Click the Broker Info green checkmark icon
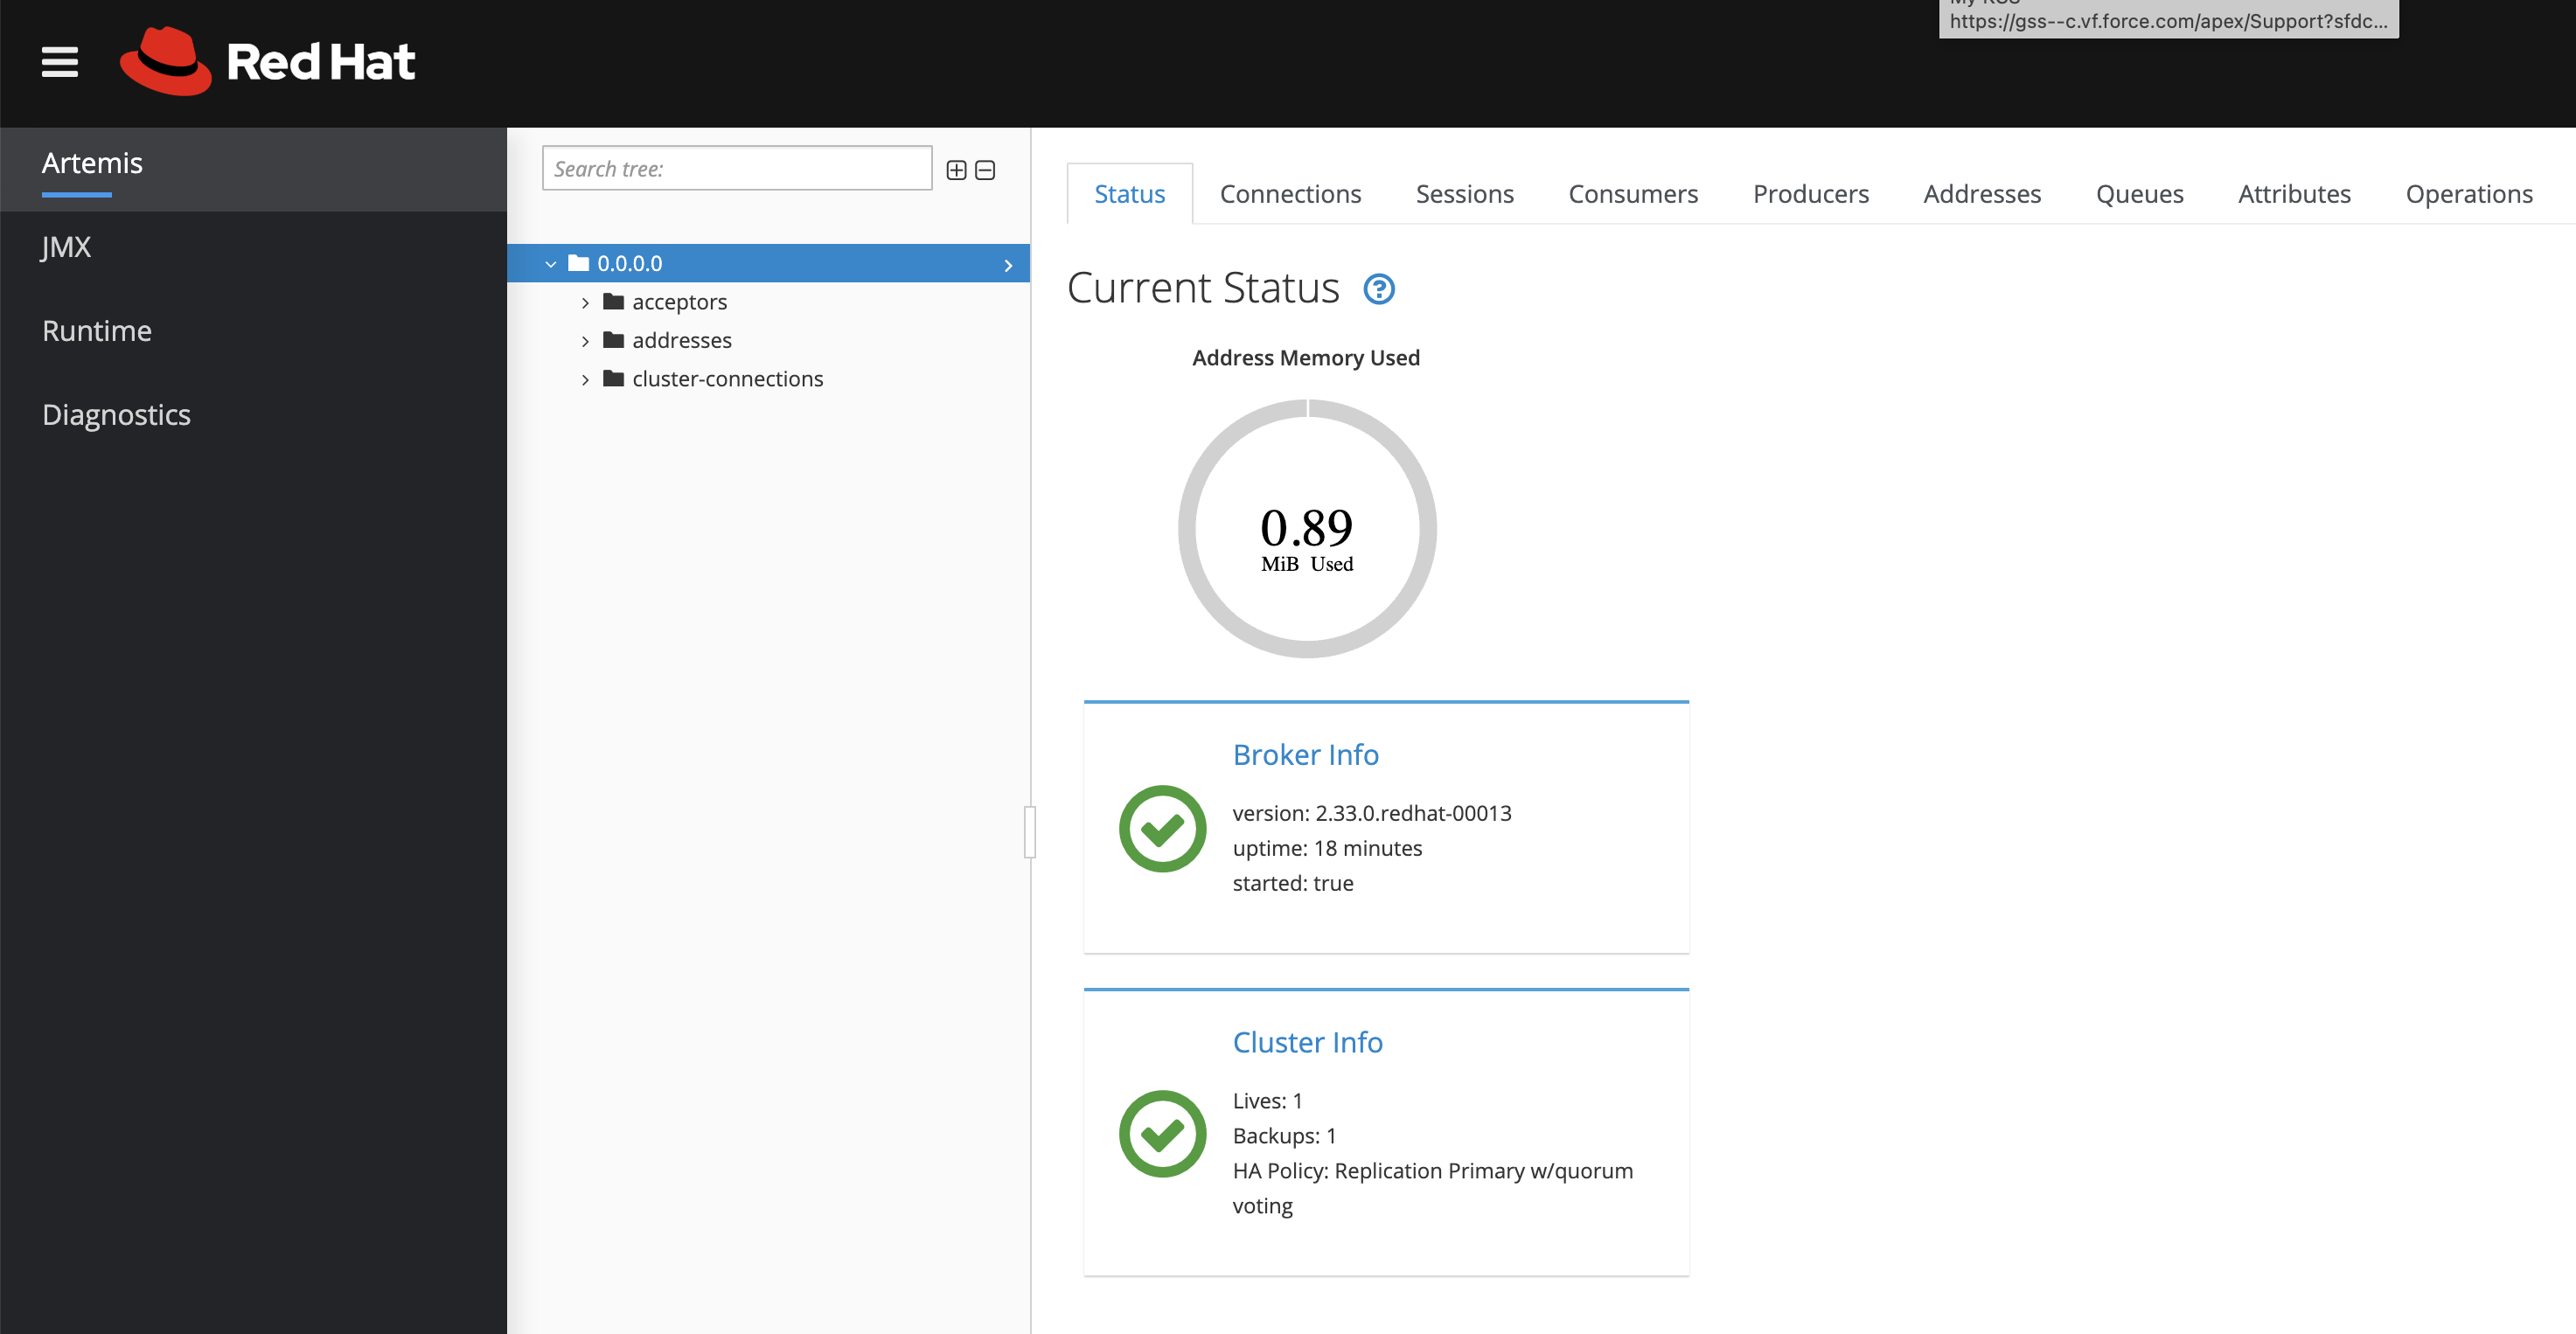This screenshot has height=1334, width=2576. pos(1162,828)
